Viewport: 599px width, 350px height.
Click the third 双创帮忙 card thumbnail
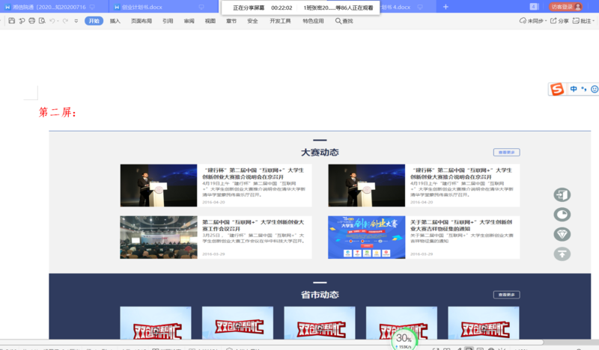(x=320, y=322)
